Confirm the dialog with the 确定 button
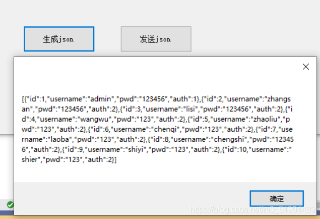 click(x=277, y=198)
